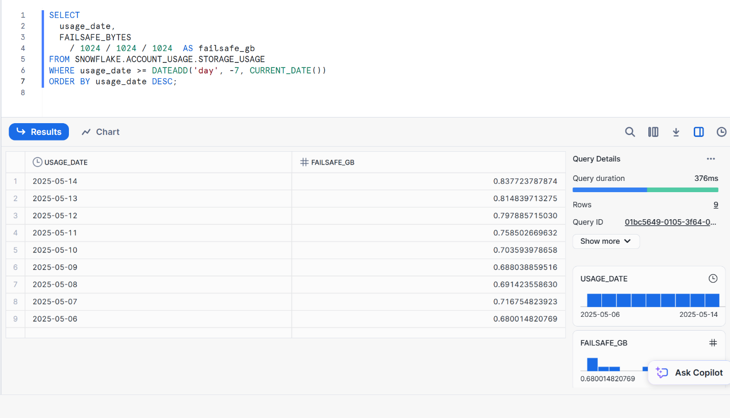Screen dimensions: 730x418
Task: Click the FAILSAFE_GB column header
Action: click(332, 162)
